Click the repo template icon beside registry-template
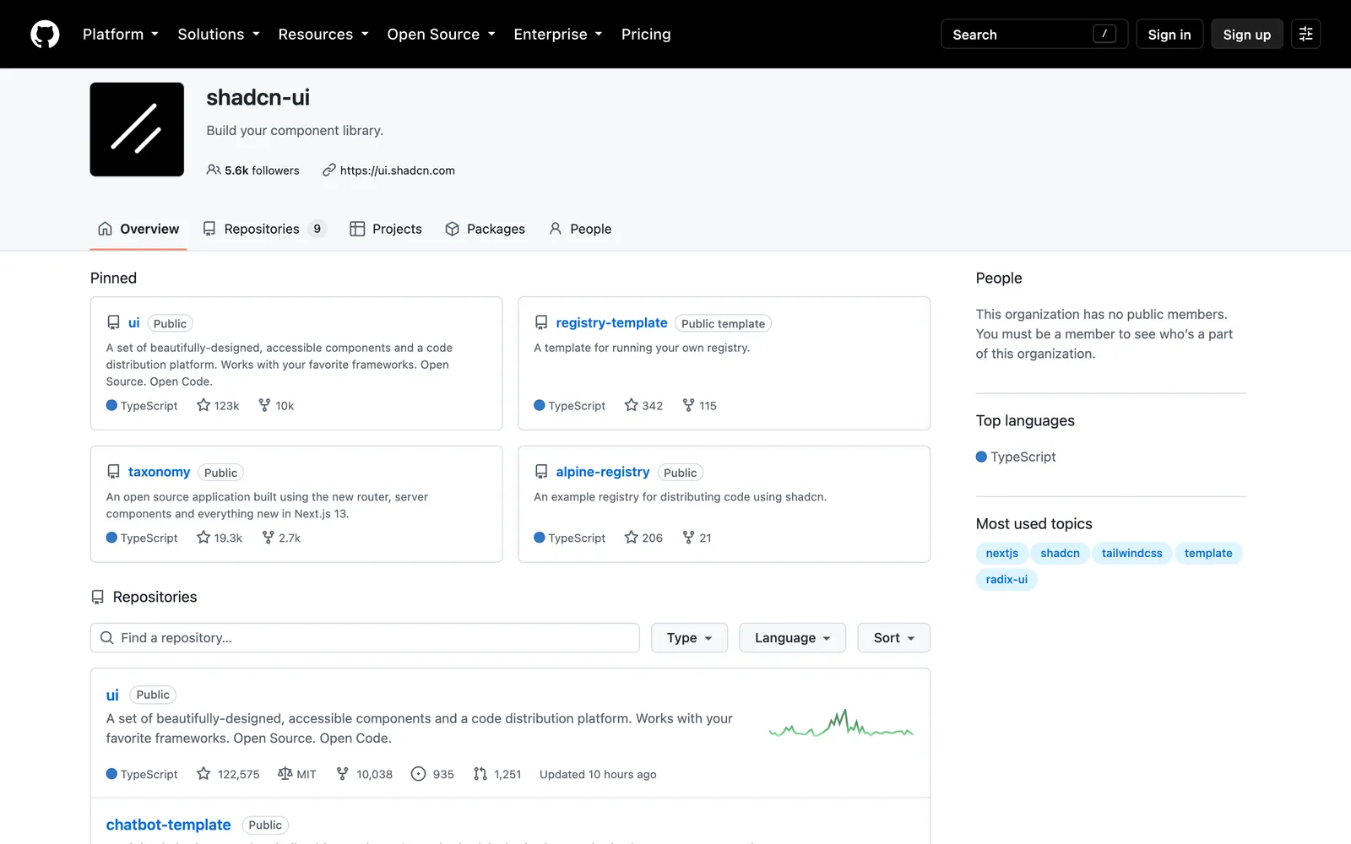1351x844 pixels. [x=541, y=322]
